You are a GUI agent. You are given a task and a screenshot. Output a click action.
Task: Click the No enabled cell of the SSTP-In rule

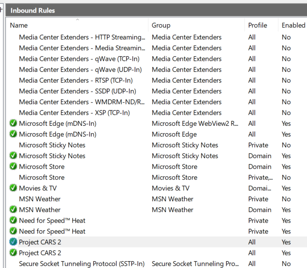286,263
